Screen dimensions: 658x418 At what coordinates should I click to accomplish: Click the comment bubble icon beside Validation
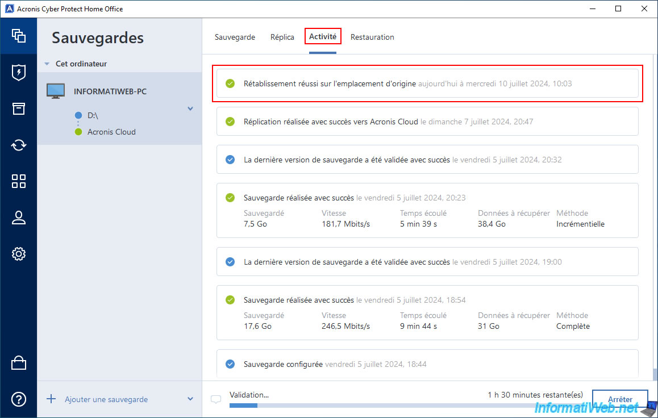click(x=216, y=399)
